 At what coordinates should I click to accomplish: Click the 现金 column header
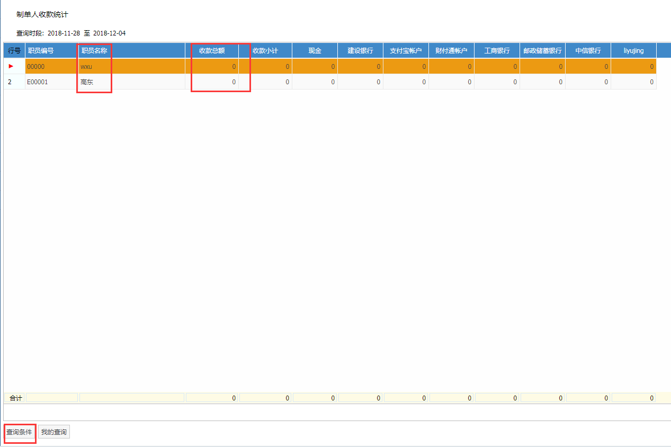[x=315, y=51]
